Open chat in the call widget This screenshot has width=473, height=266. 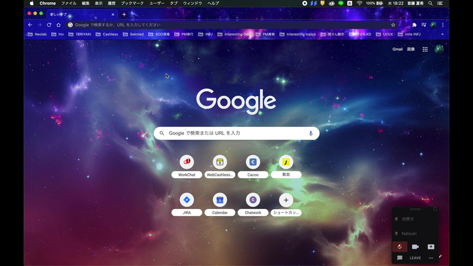pyautogui.click(x=400, y=258)
